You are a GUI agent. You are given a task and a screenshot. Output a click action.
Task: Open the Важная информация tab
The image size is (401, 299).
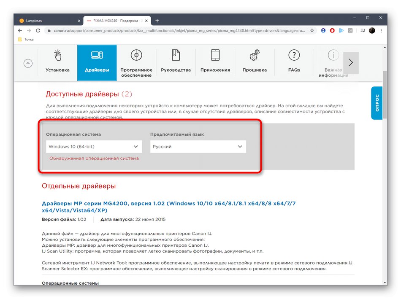coord(333,63)
